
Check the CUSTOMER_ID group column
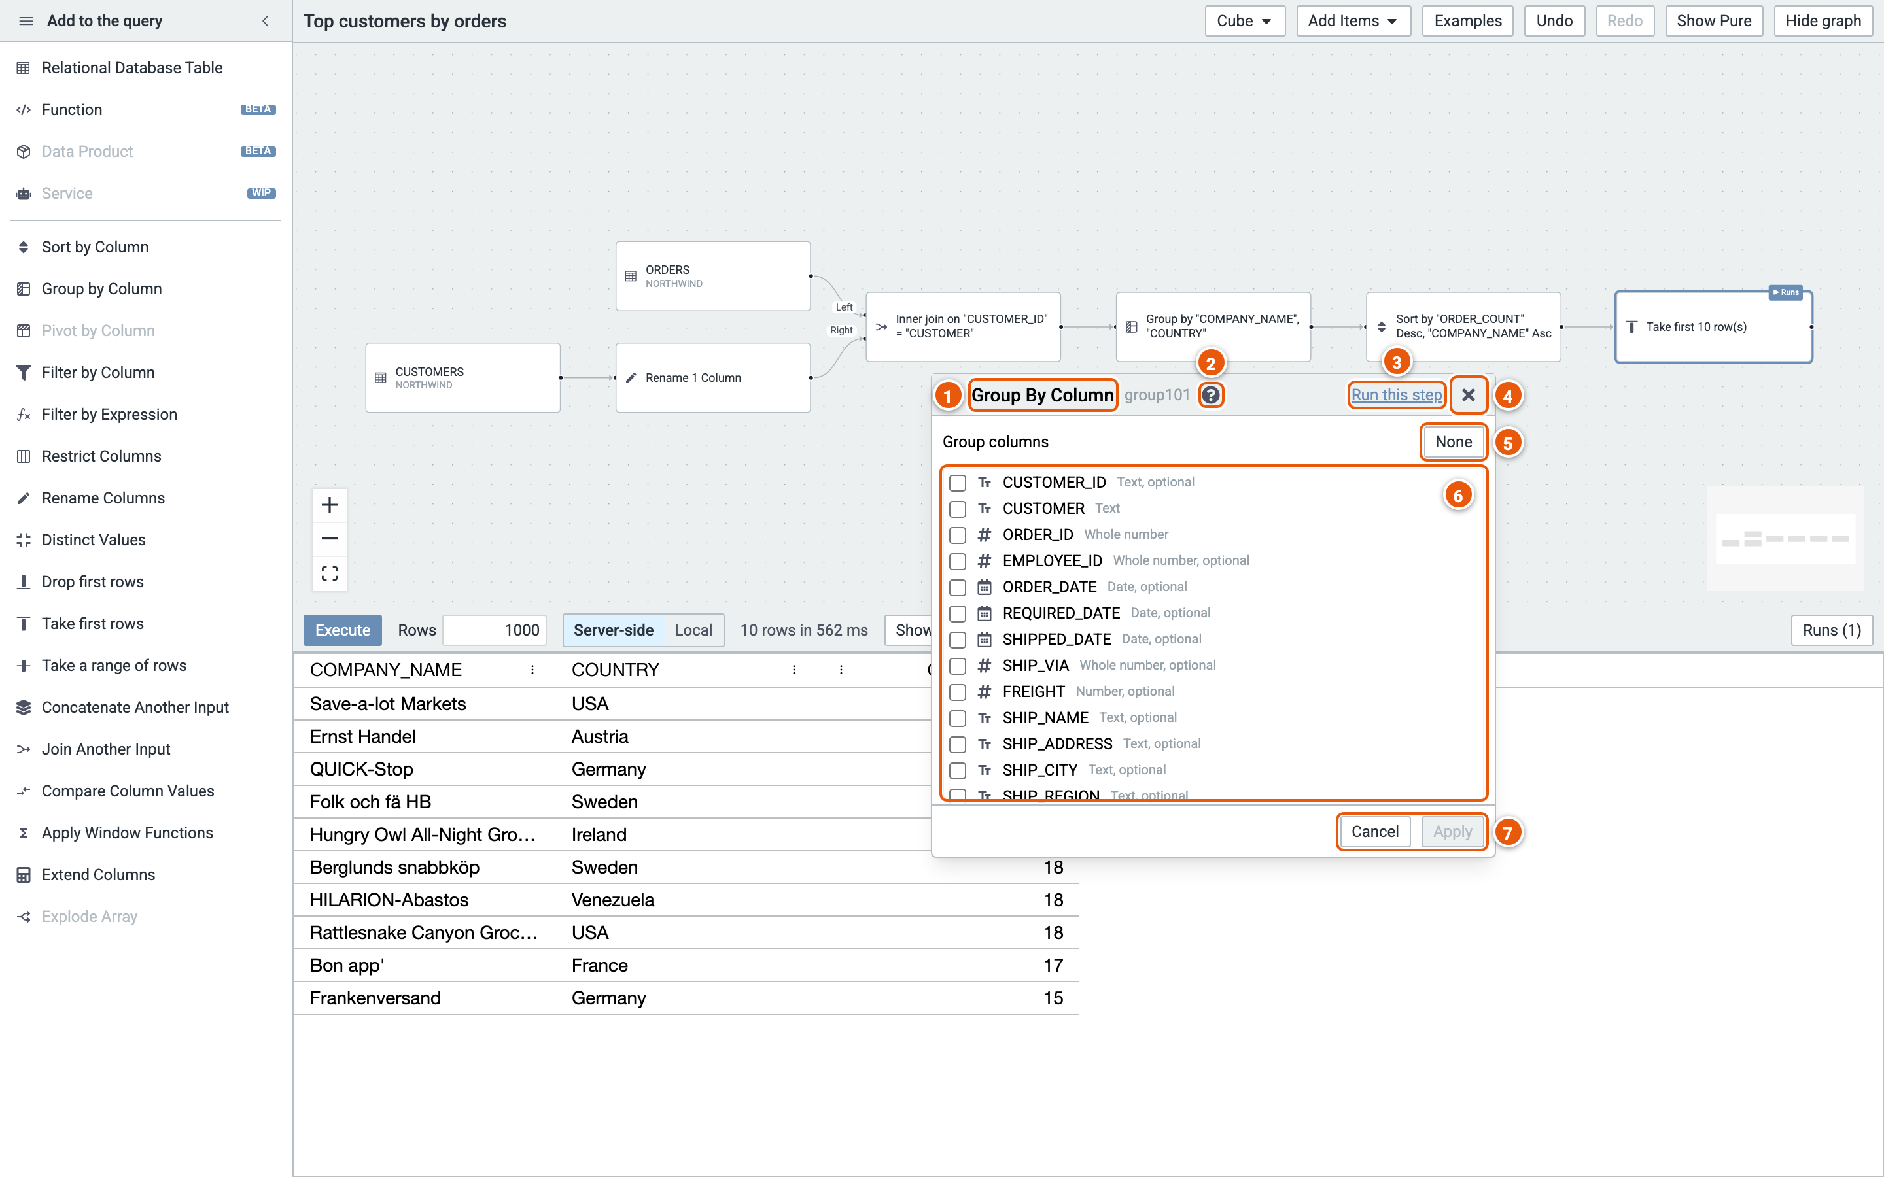[x=958, y=483]
